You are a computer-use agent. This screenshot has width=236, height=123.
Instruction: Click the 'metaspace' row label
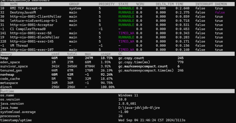(x=9, y=83)
